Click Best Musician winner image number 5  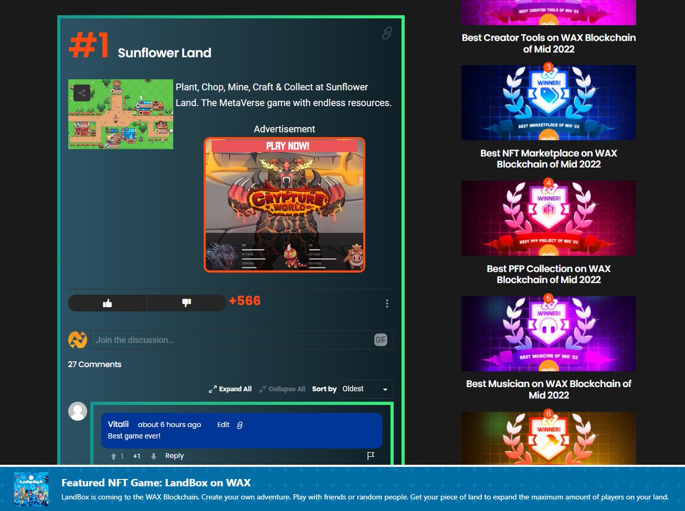coord(549,334)
